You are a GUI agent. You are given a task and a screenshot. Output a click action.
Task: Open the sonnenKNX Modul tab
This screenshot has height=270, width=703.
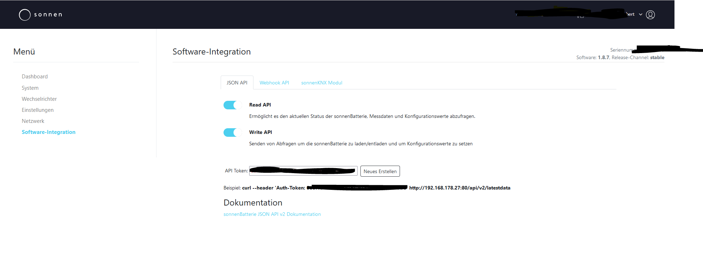point(322,83)
